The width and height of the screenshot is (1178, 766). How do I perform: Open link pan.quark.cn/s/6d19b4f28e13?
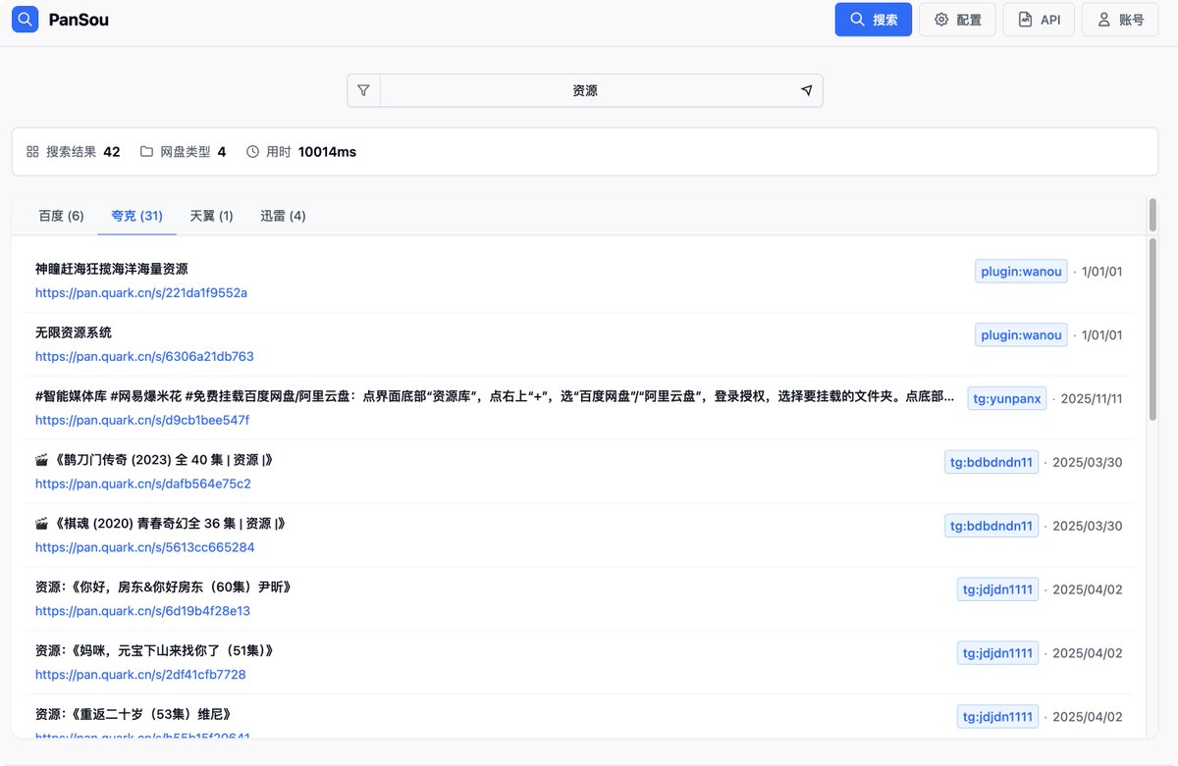point(142,611)
